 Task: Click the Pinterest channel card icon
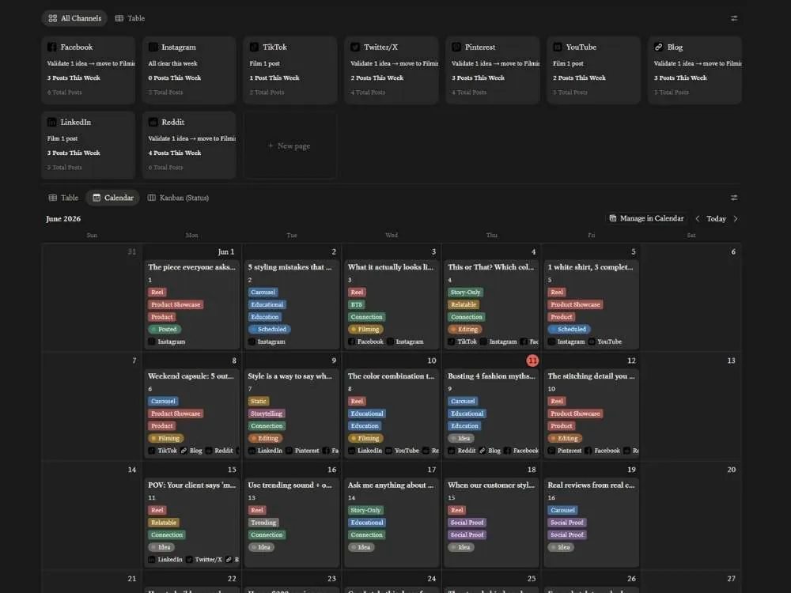click(456, 47)
